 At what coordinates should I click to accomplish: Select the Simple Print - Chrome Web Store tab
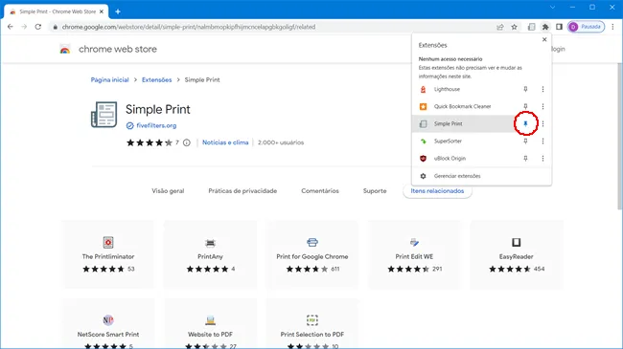[56, 11]
